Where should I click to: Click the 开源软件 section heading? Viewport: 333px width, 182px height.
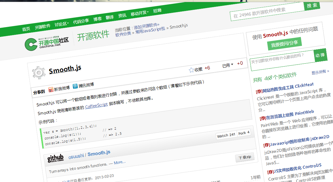click(93, 35)
